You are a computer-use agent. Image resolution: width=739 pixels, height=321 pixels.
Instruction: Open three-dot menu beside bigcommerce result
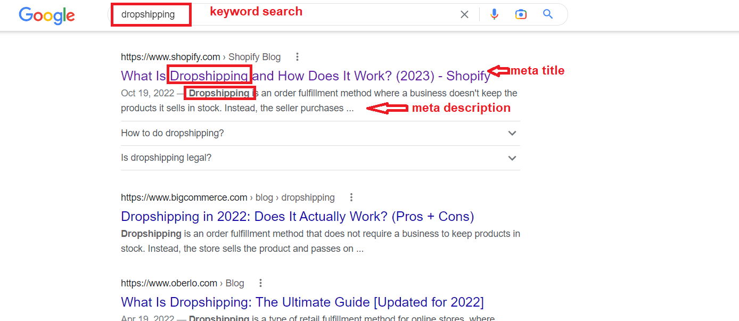click(351, 197)
